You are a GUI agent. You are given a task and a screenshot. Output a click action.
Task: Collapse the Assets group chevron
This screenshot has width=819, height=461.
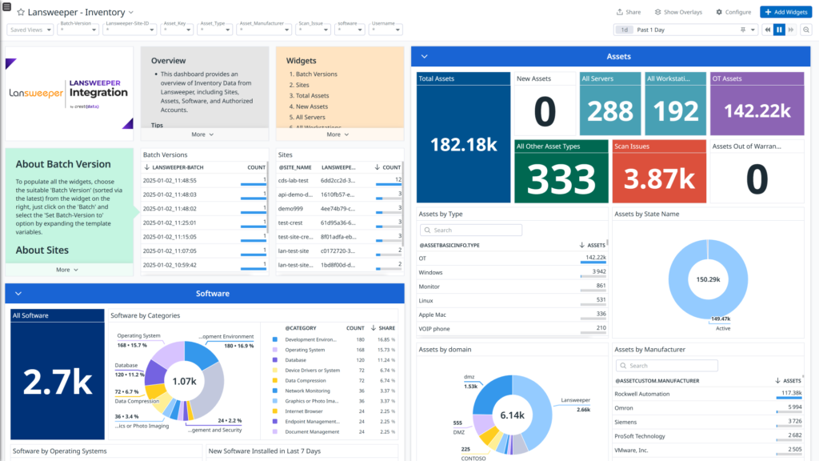tap(424, 57)
